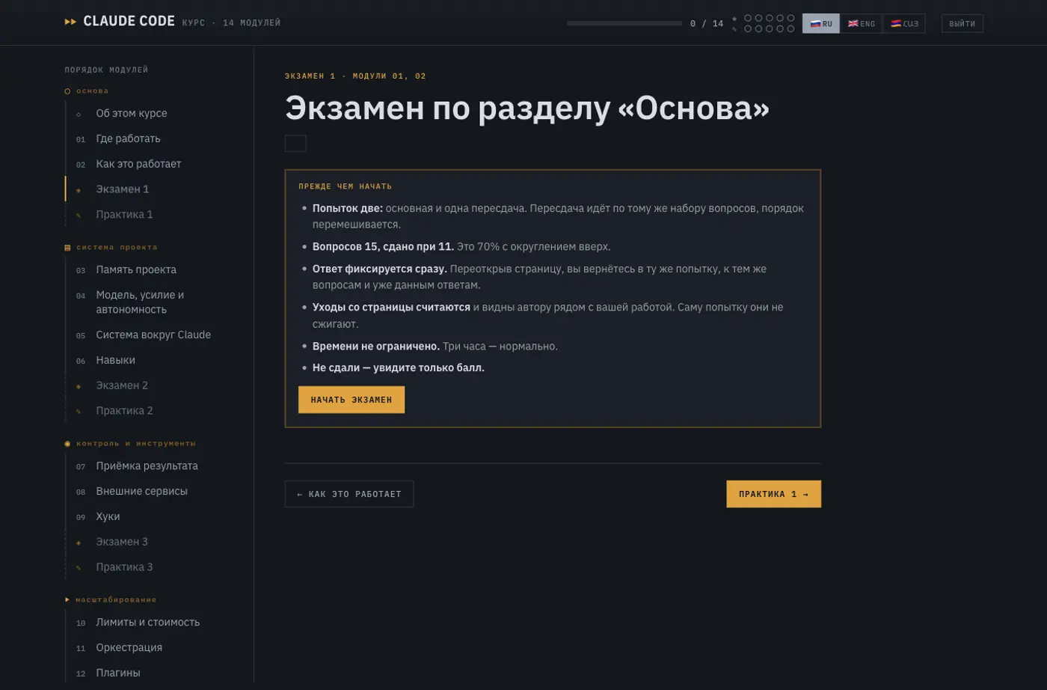1047x690 pixels.
Task: Click the square icon beside Система проекта
Action: 67,248
